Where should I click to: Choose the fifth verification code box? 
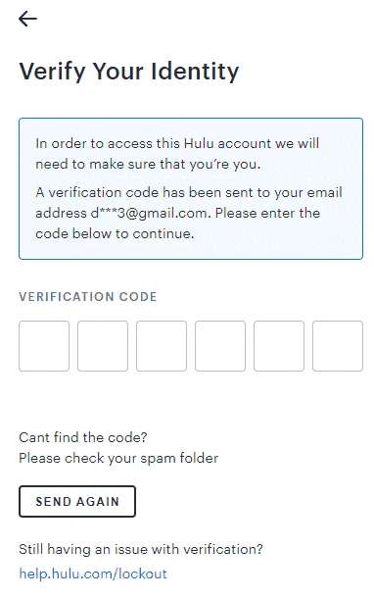click(279, 346)
